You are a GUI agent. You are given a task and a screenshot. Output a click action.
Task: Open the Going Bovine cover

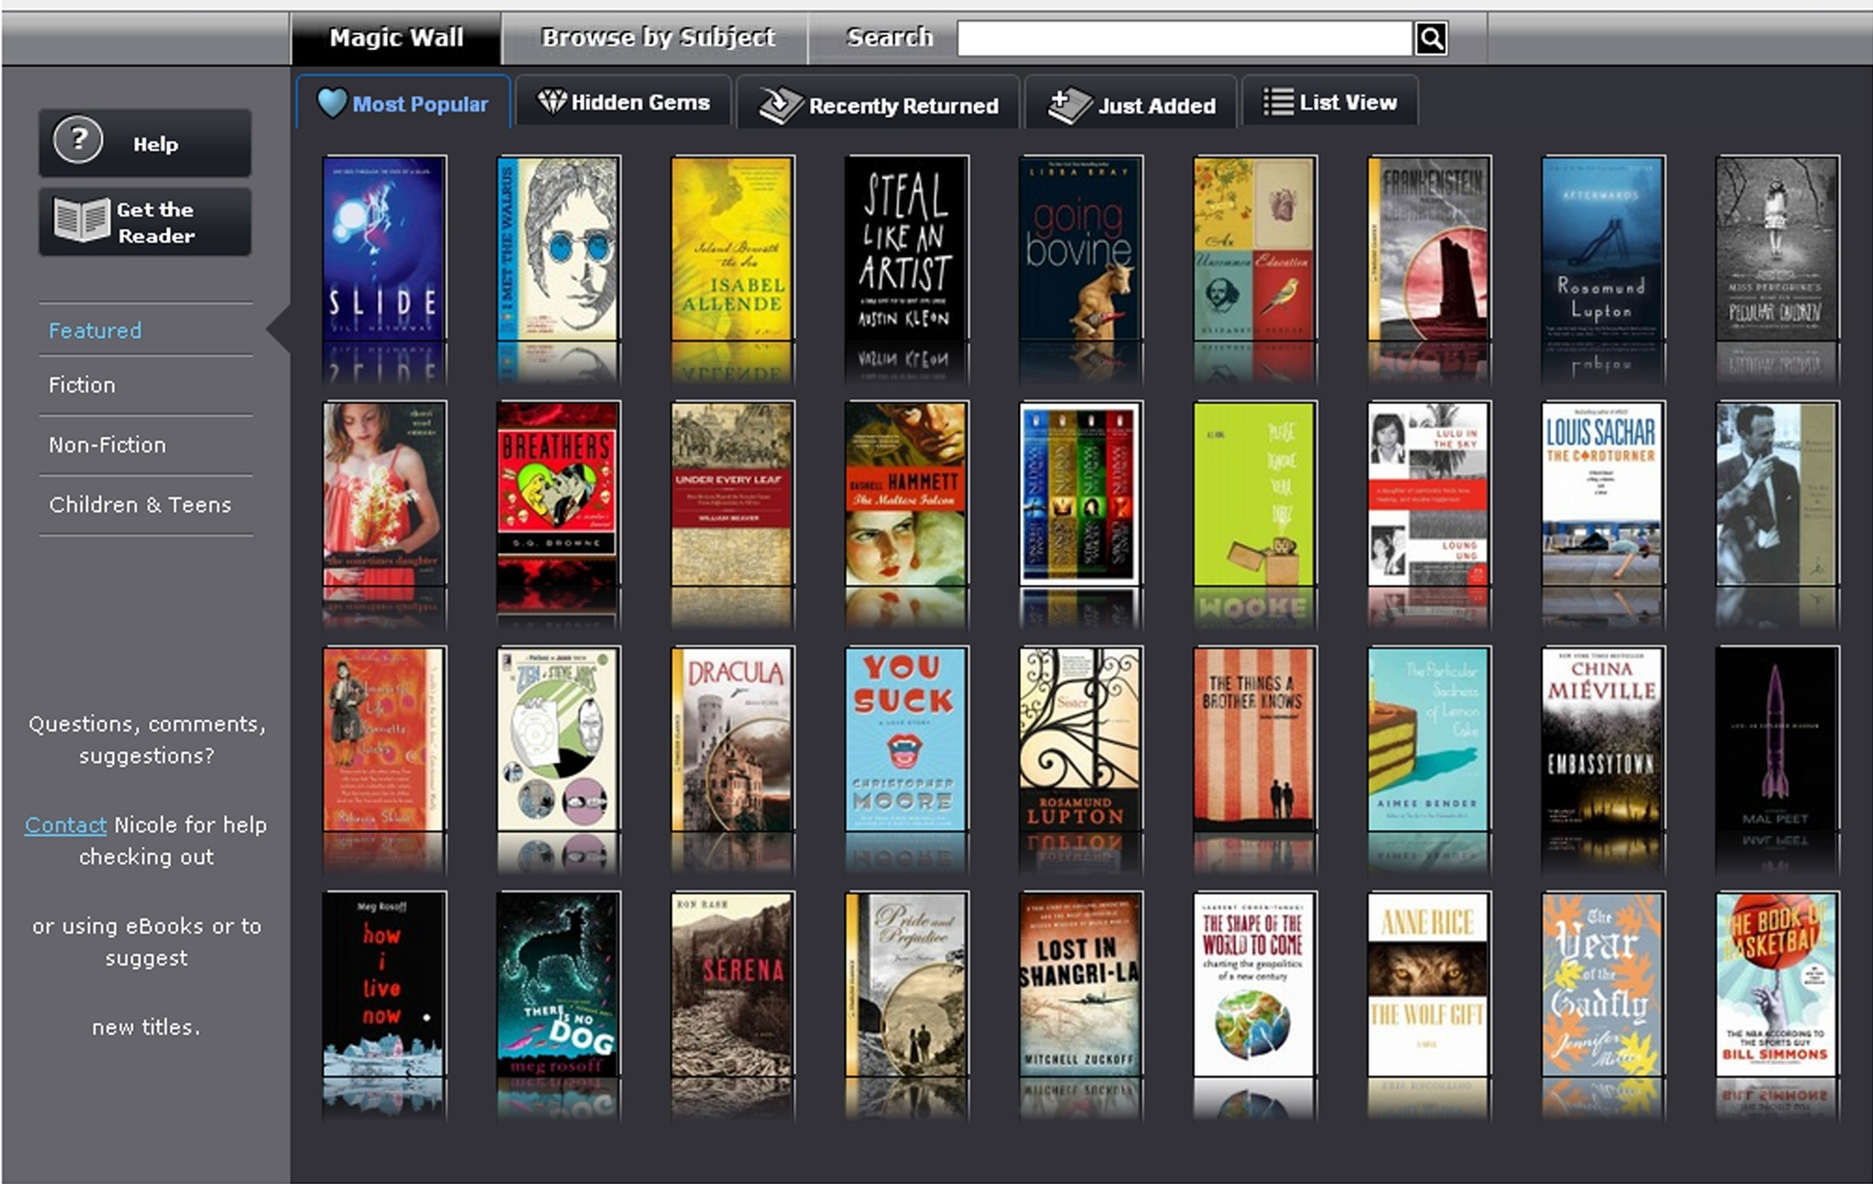pyautogui.click(x=1080, y=249)
